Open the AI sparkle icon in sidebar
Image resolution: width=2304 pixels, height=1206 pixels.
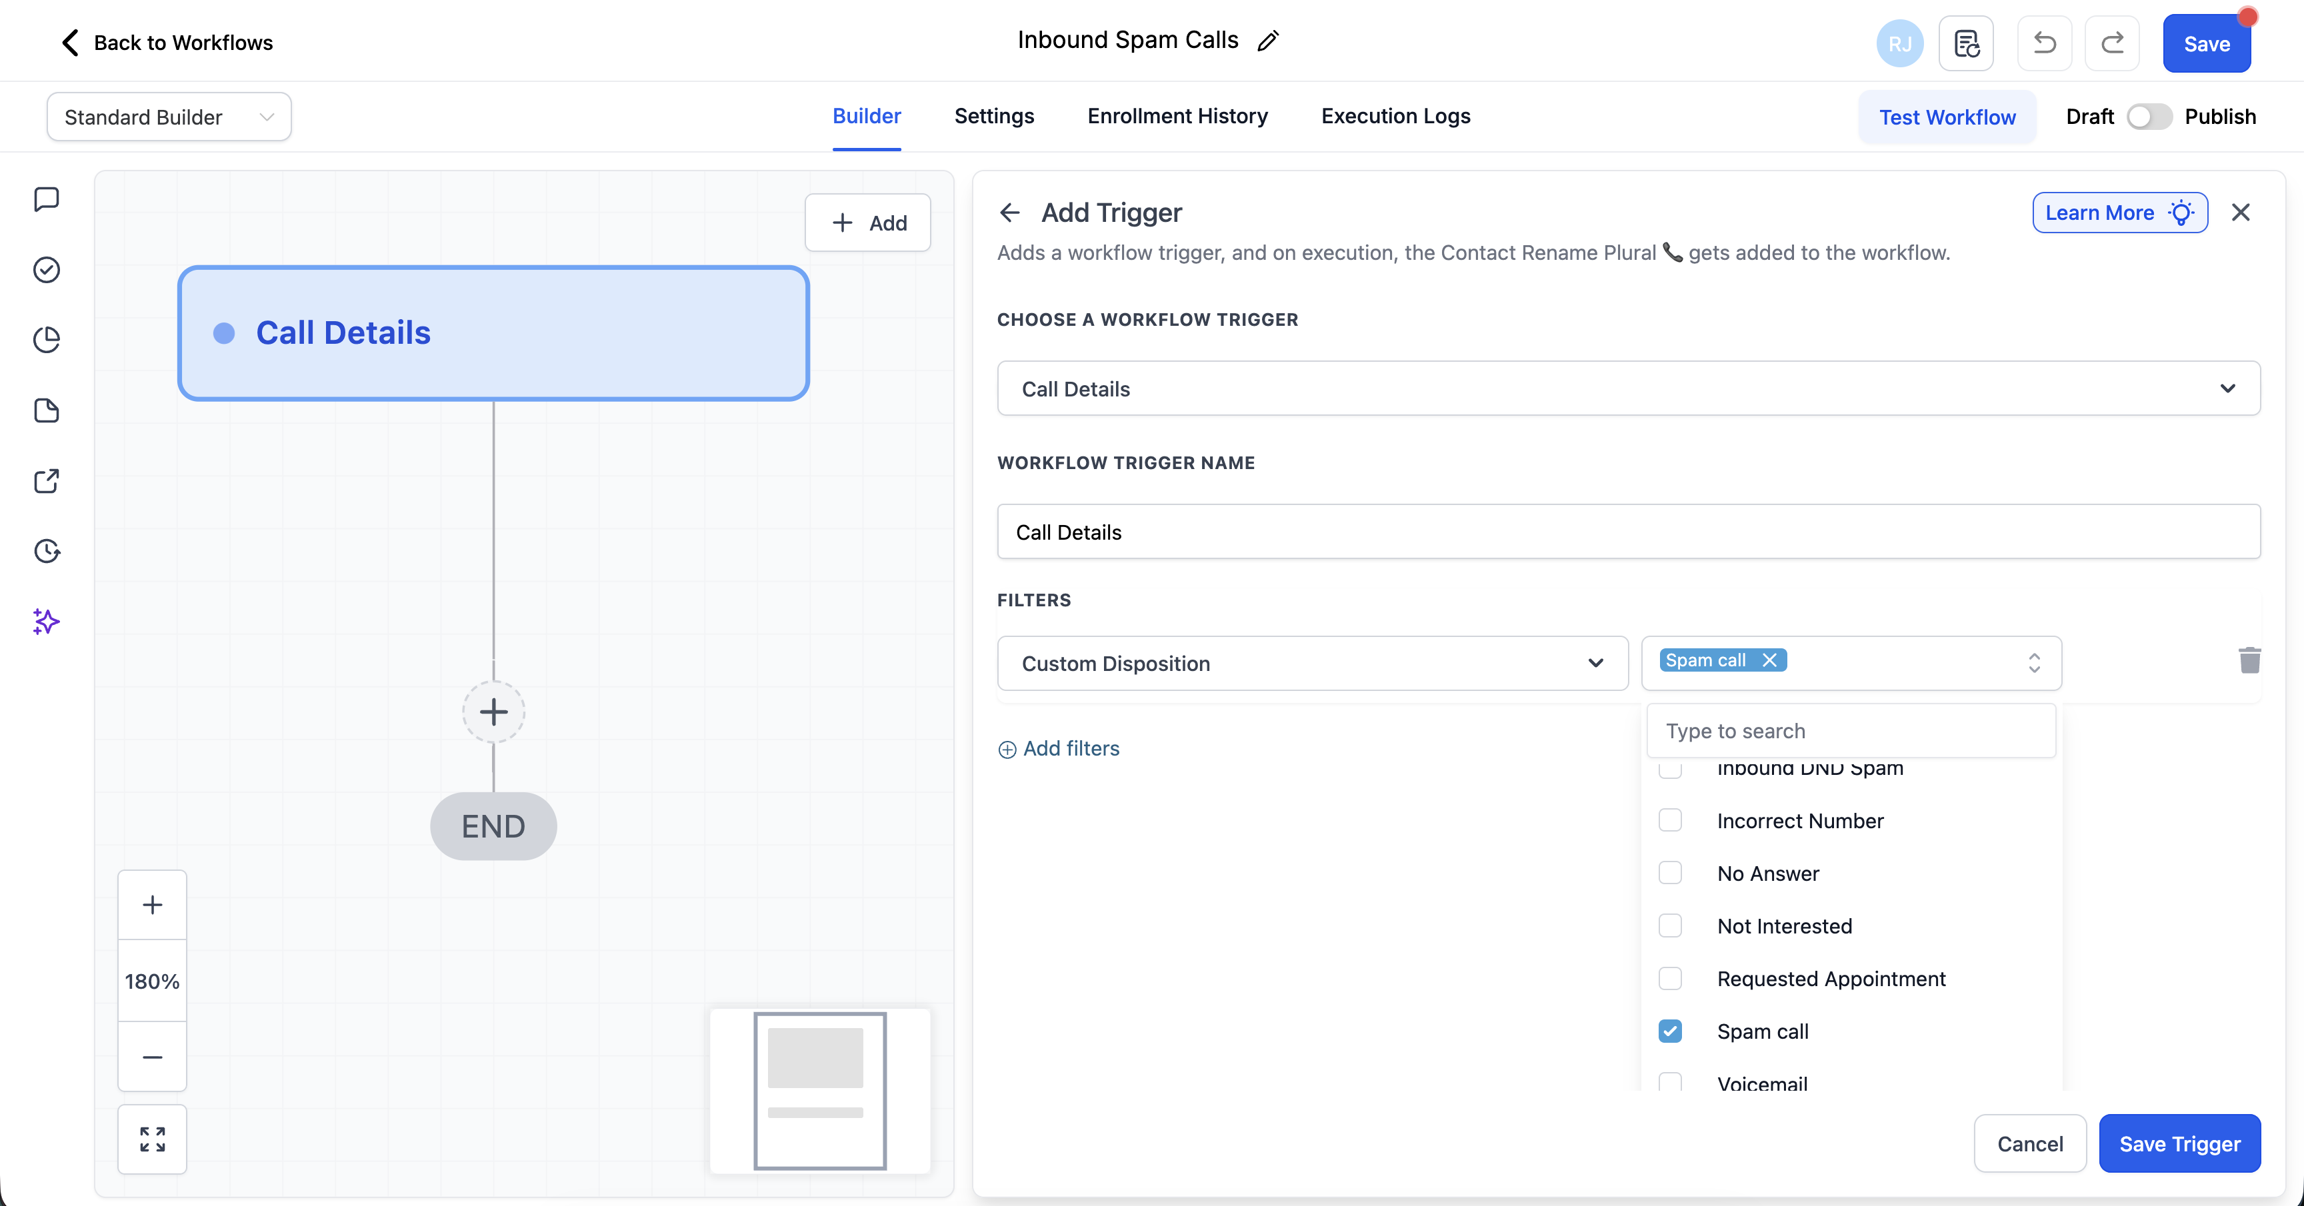pos(47,622)
